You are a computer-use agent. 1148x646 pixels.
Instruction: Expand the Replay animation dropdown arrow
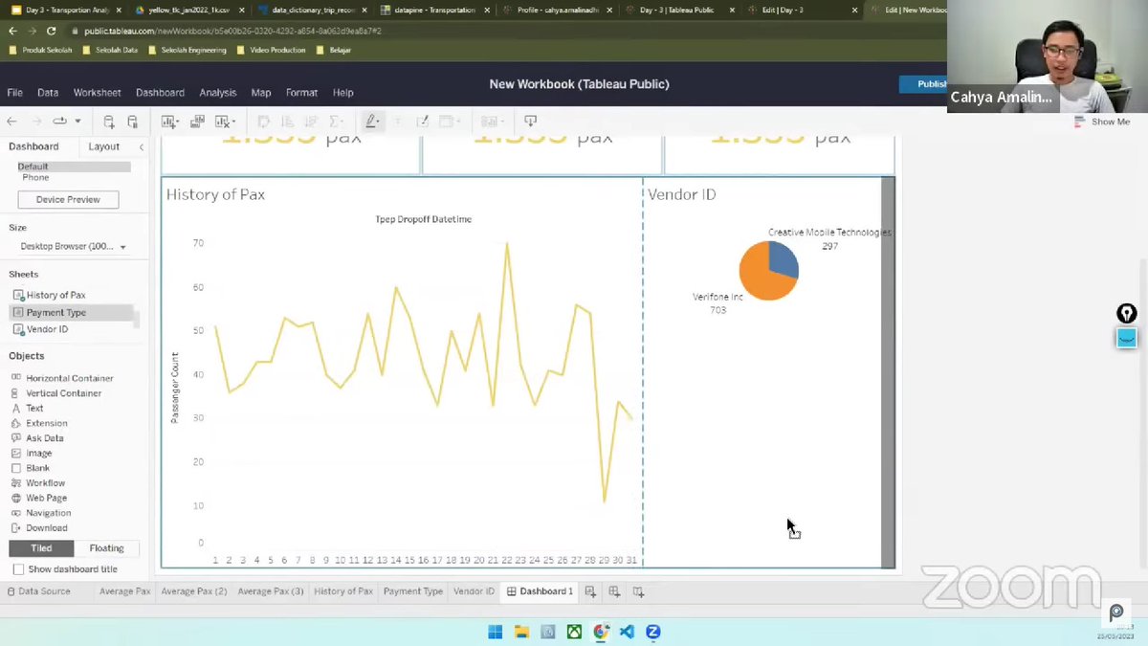click(x=77, y=122)
